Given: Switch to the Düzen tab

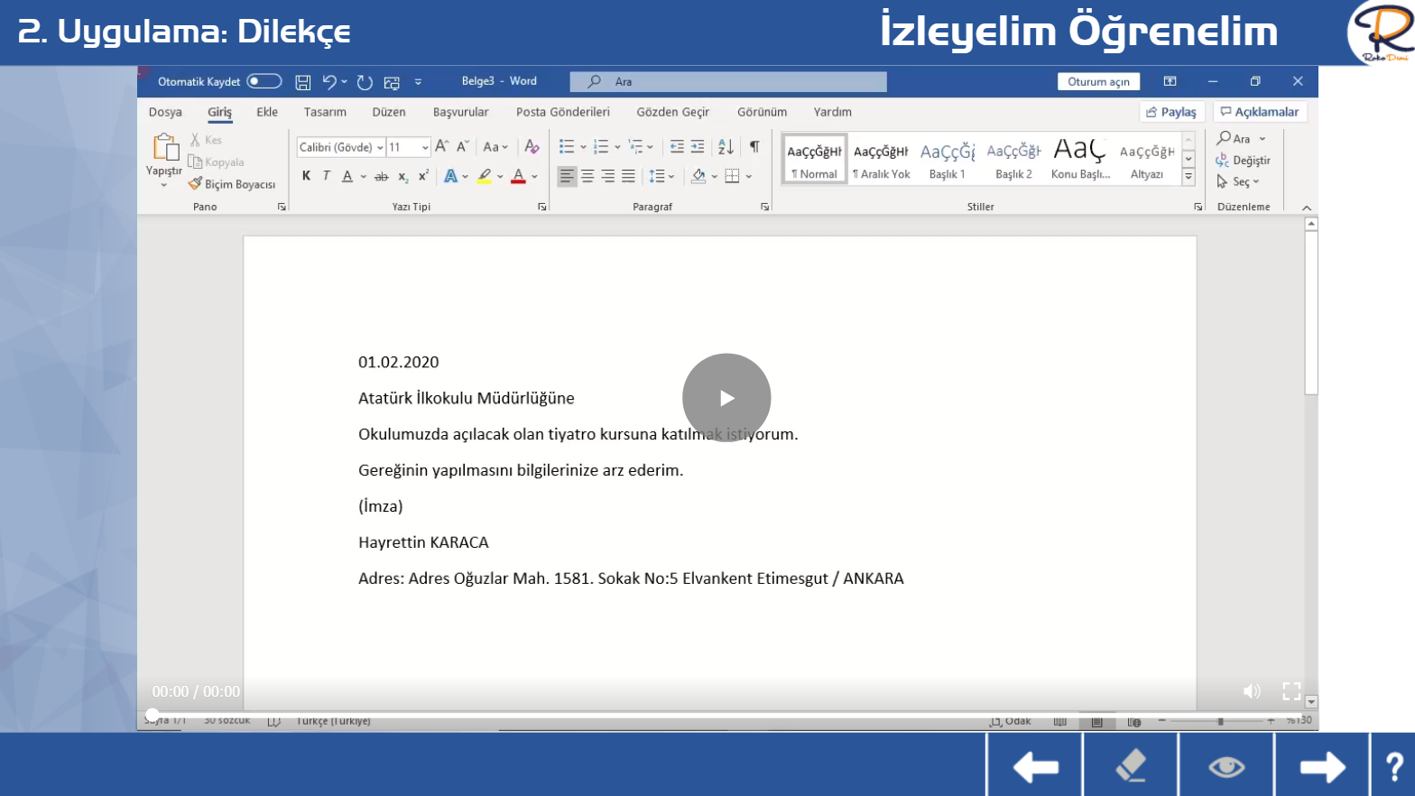Looking at the screenshot, I should 389,112.
